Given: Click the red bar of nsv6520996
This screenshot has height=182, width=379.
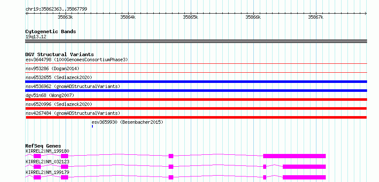Looking at the screenshot, I should point(196,108).
